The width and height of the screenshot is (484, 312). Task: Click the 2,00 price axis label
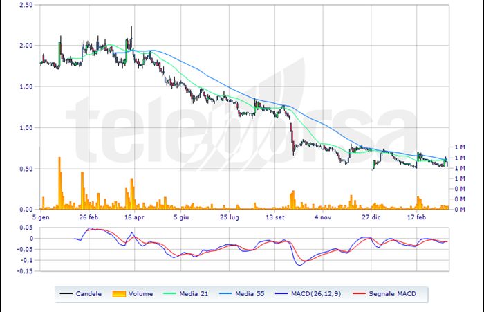[x=25, y=46]
